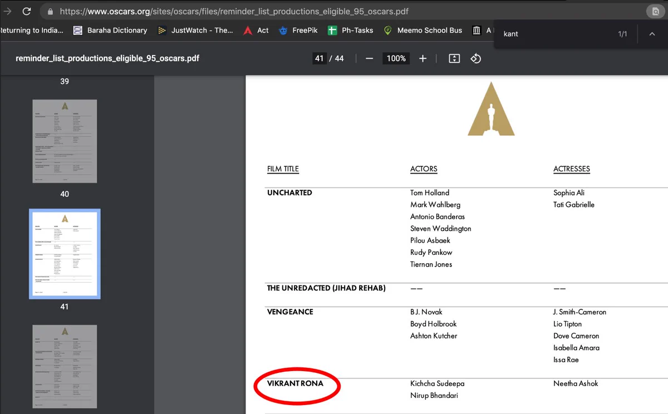This screenshot has height=414, width=668.
Task: Click actress name Lio Tipton
Action: click(568, 324)
